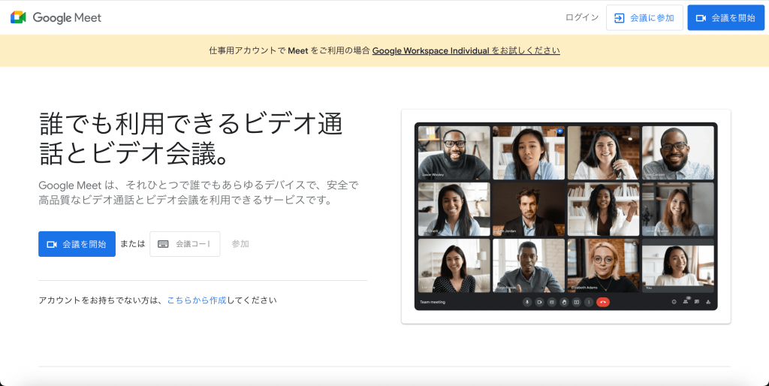Click the three-dot more options icon in preview
This screenshot has width=769, height=386.
click(589, 302)
